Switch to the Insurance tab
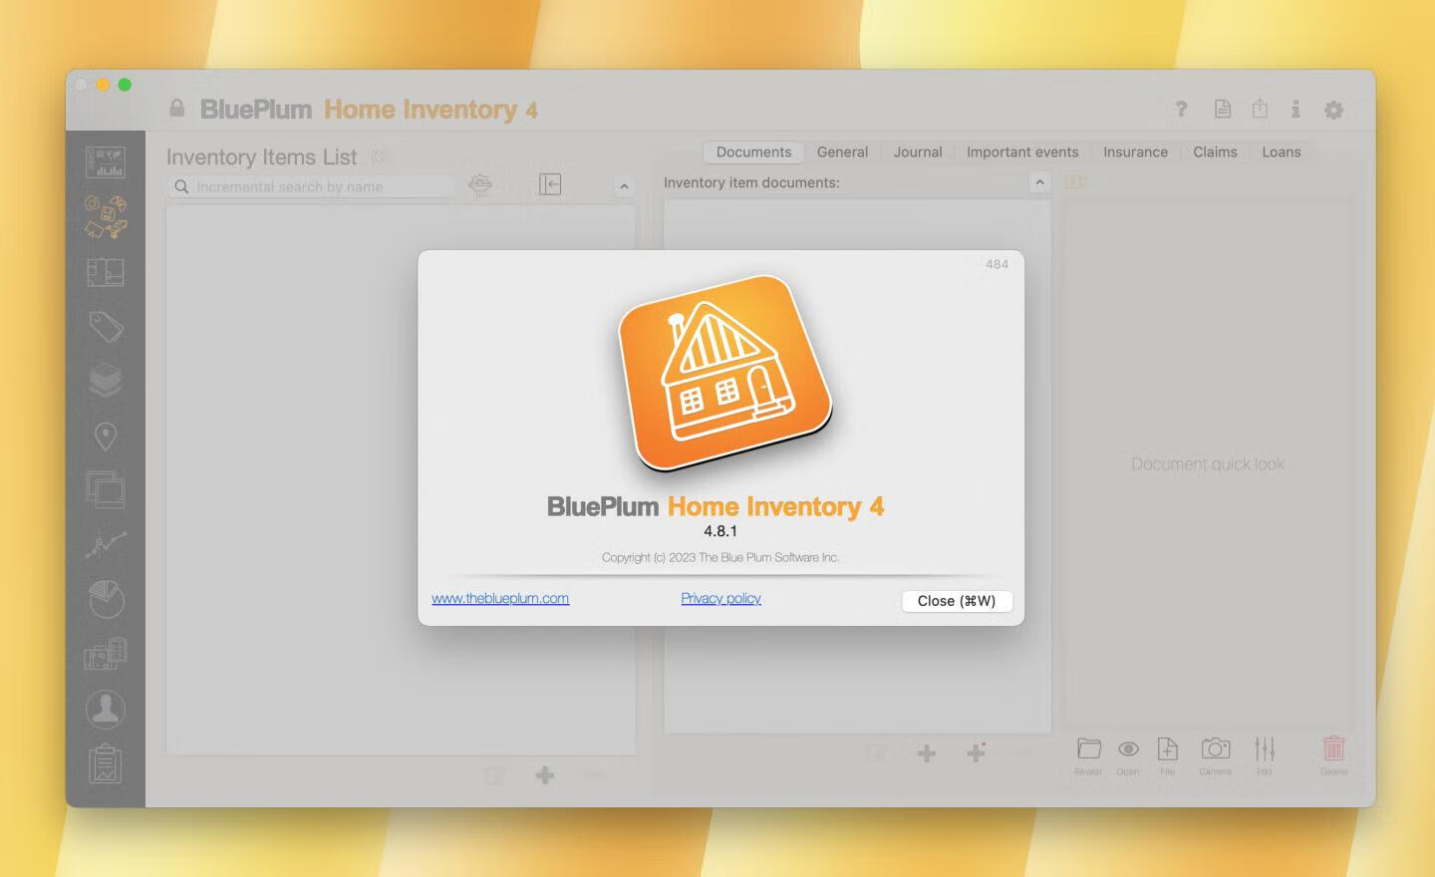Viewport: 1435px width, 877px height. click(x=1135, y=151)
